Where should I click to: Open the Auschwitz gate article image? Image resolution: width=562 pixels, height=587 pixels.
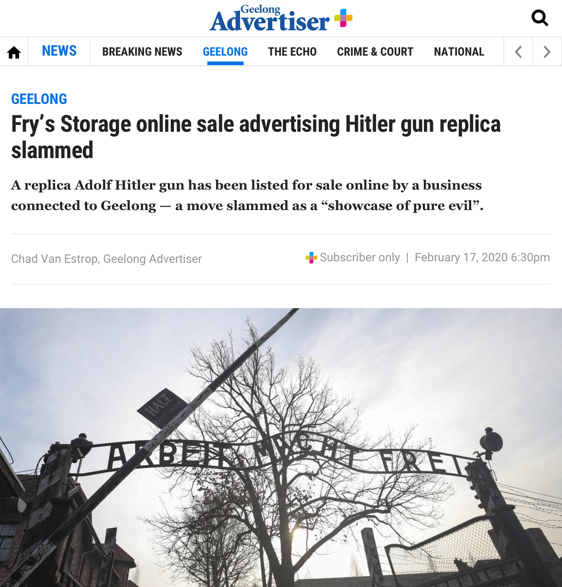(281, 447)
